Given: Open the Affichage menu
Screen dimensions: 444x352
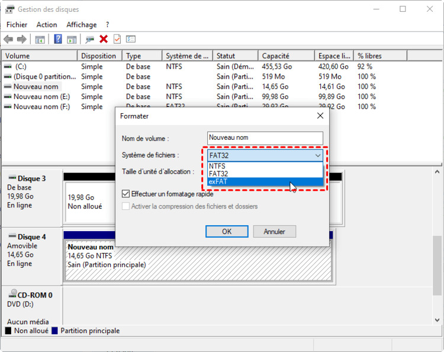Looking at the screenshot, I should pyautogui.click(x=82, y=25).
